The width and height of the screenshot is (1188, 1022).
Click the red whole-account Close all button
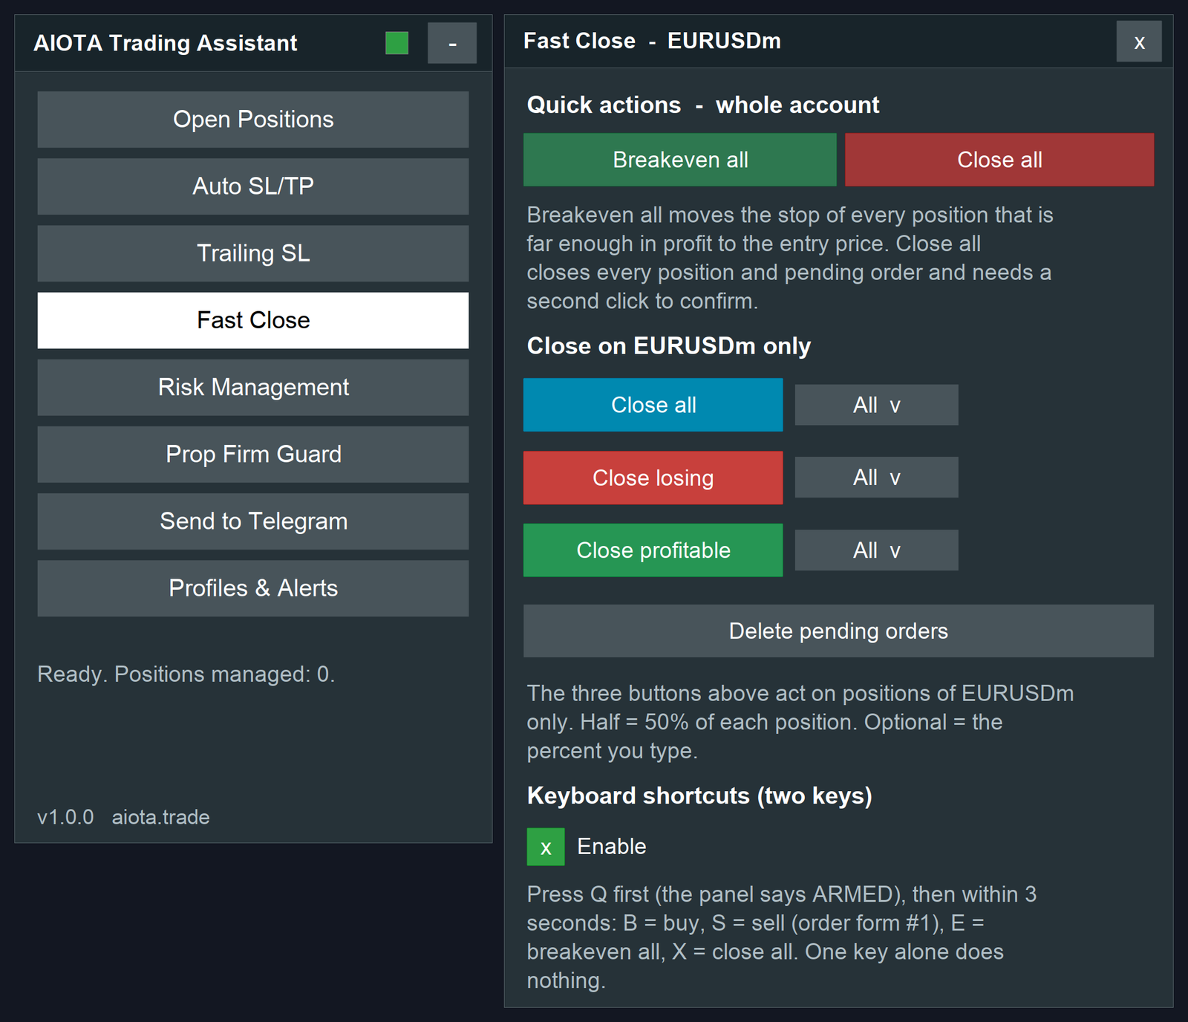click(999, 160)
